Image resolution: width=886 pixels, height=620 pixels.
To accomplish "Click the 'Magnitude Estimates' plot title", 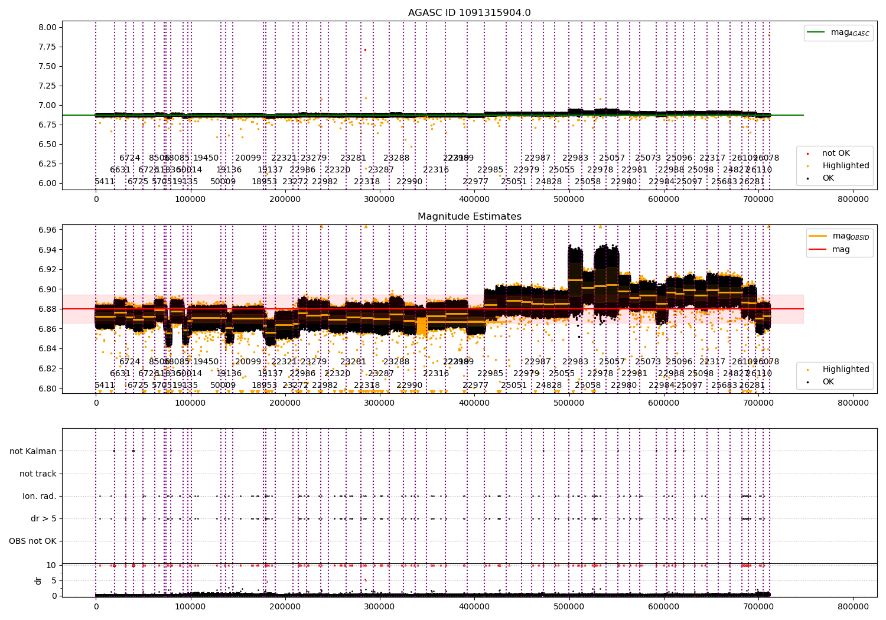I will 469,217.
